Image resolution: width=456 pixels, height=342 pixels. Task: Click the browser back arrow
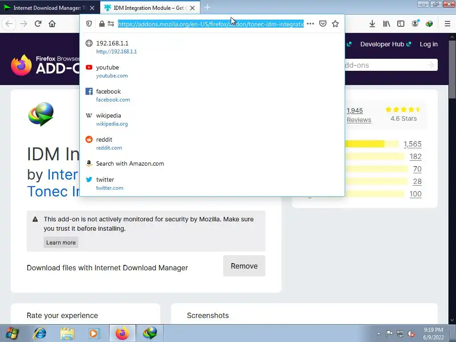click(9, 24)
